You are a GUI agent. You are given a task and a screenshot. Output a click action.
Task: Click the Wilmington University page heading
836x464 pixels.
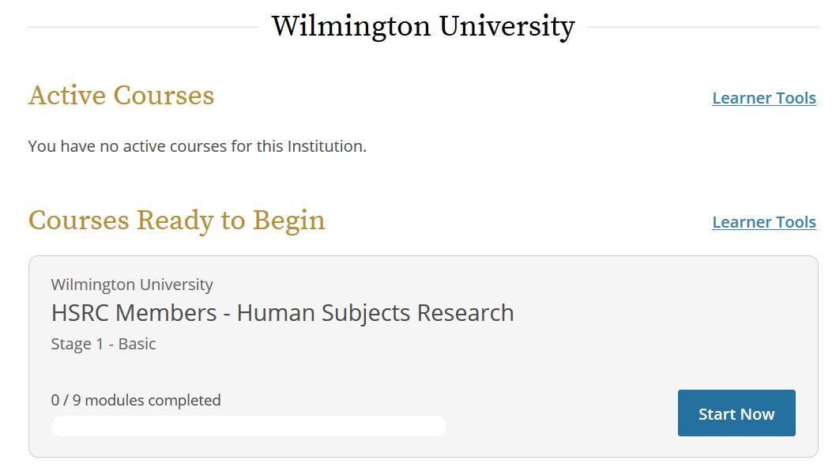click(423, 26)
